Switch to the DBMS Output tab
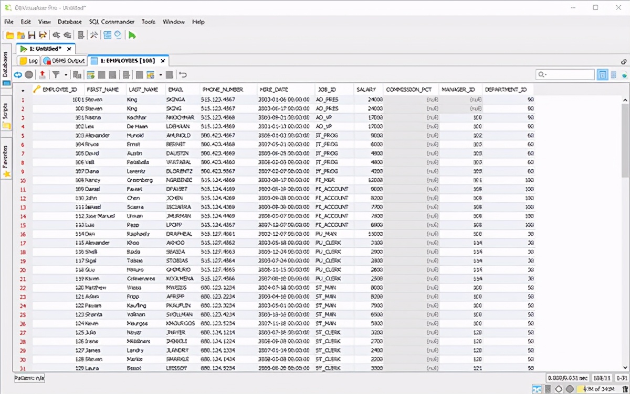The height and width of the screenshot is (394, 630). coord(64,61)
